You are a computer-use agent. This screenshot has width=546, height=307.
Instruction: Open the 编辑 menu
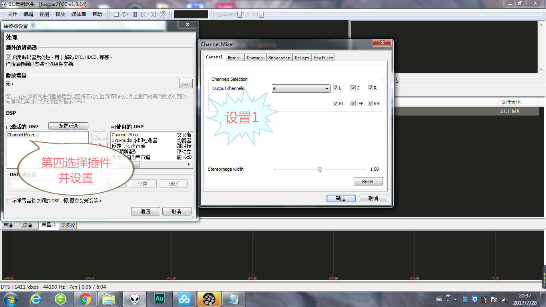(28, 14)
